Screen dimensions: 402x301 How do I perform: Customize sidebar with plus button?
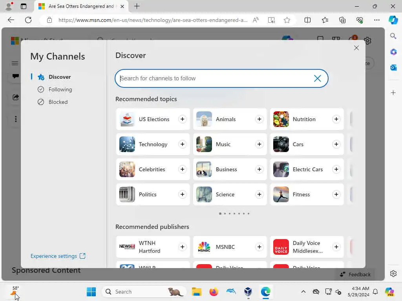(393, 92)
